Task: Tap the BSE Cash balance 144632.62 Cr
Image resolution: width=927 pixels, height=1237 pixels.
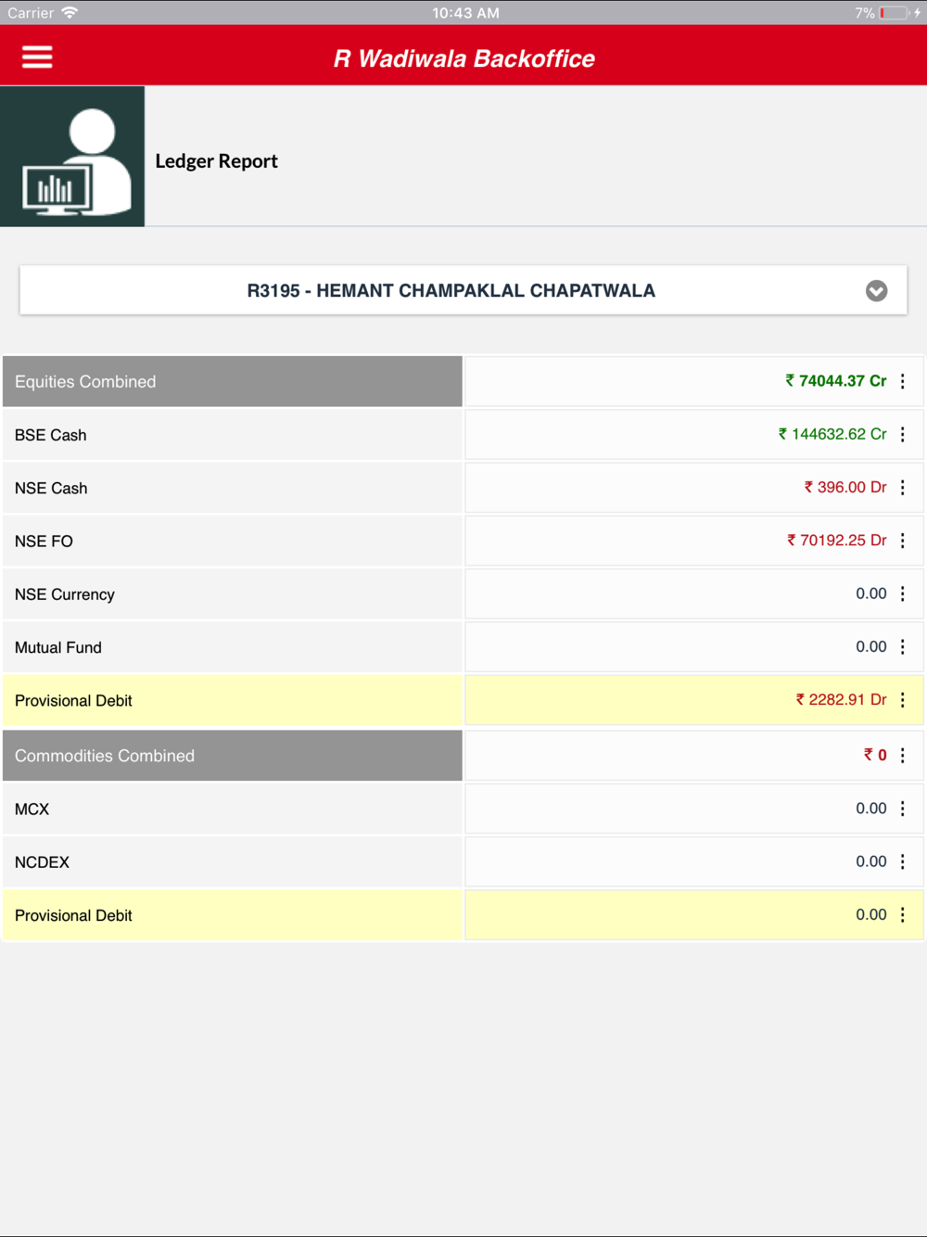Action: [x=832, y=434]
